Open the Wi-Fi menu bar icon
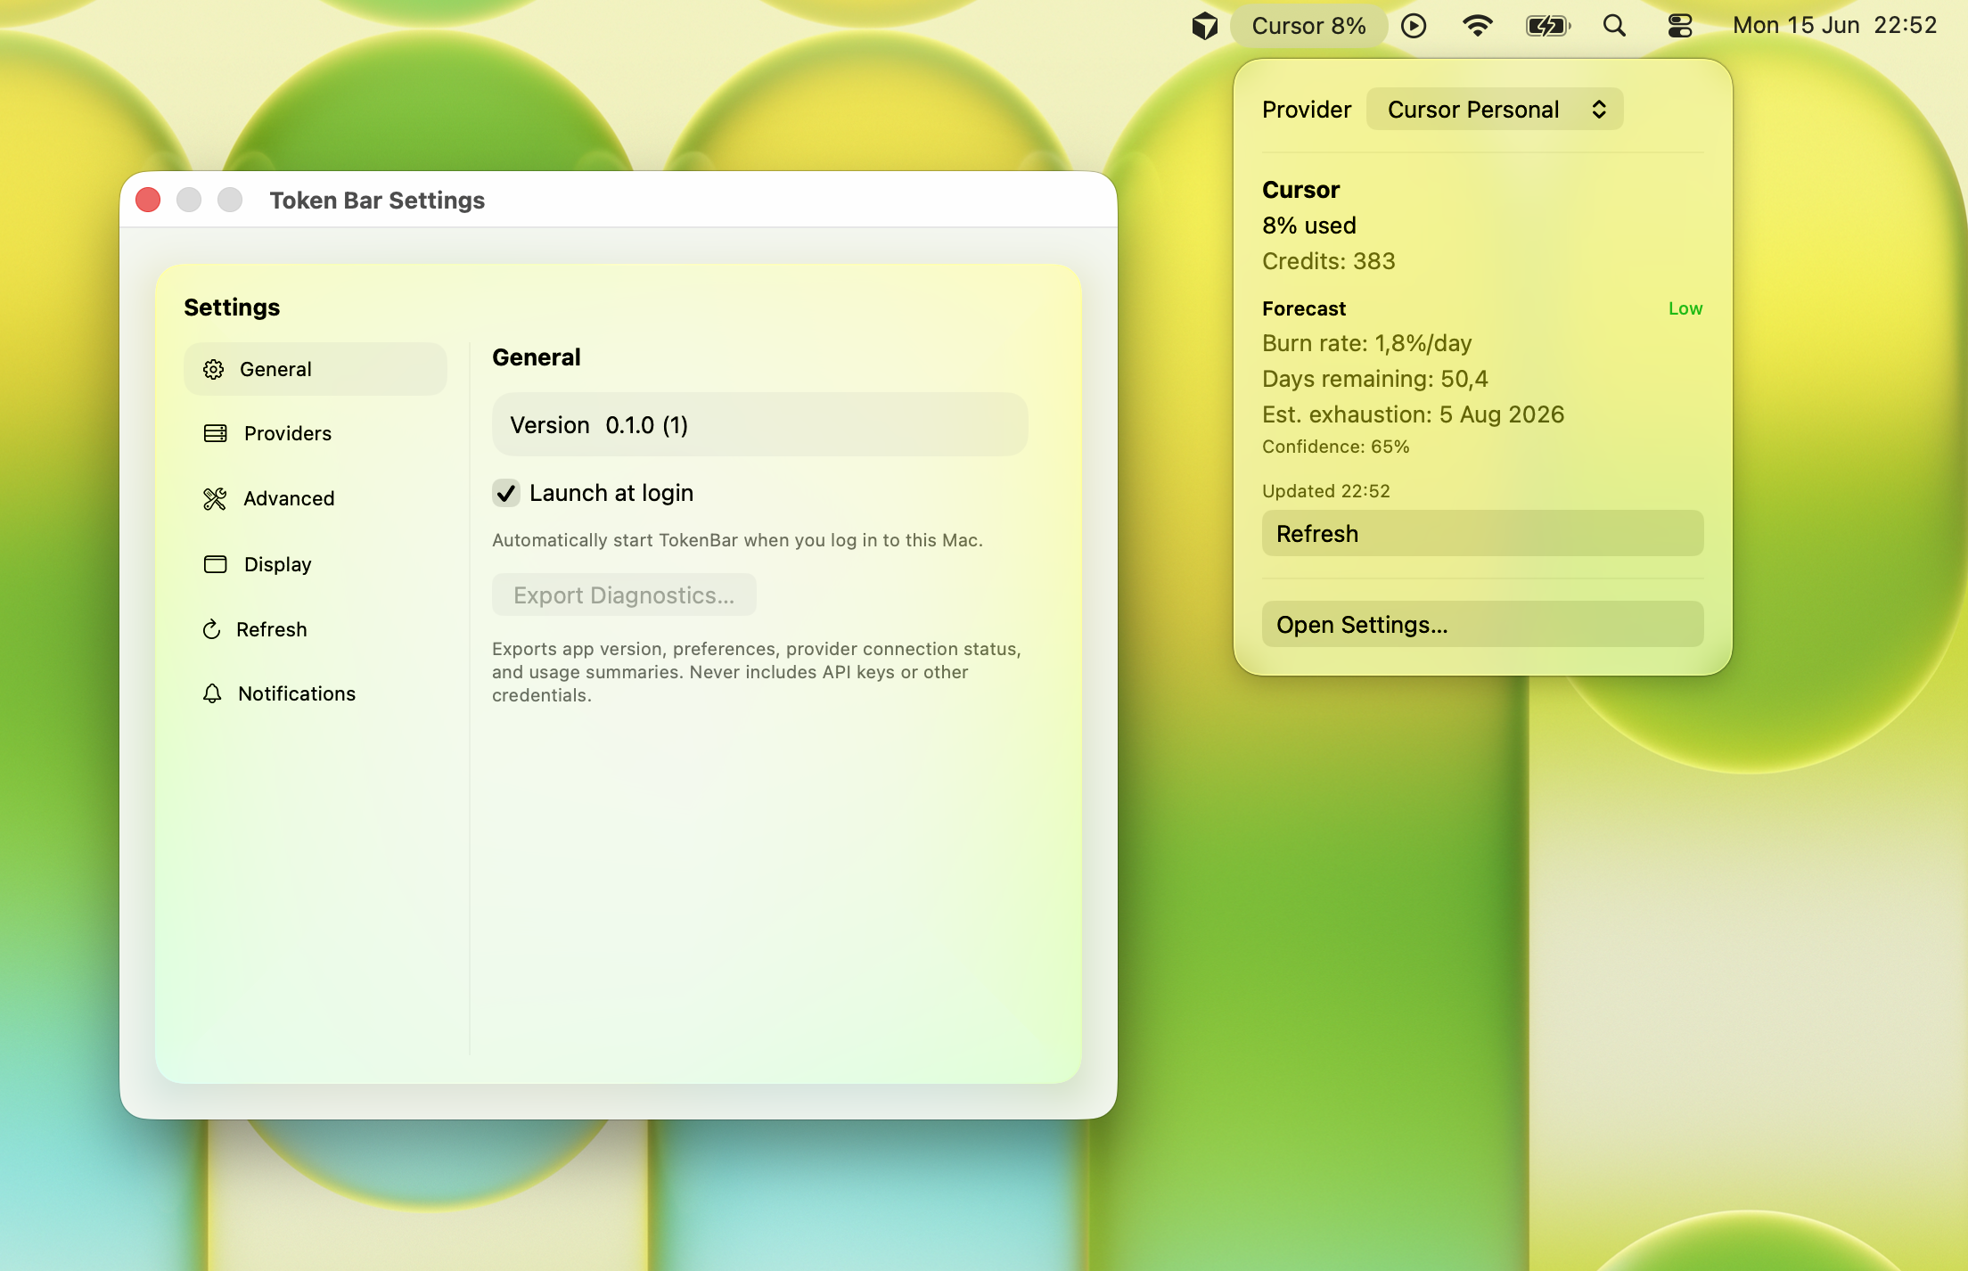 1478,26
